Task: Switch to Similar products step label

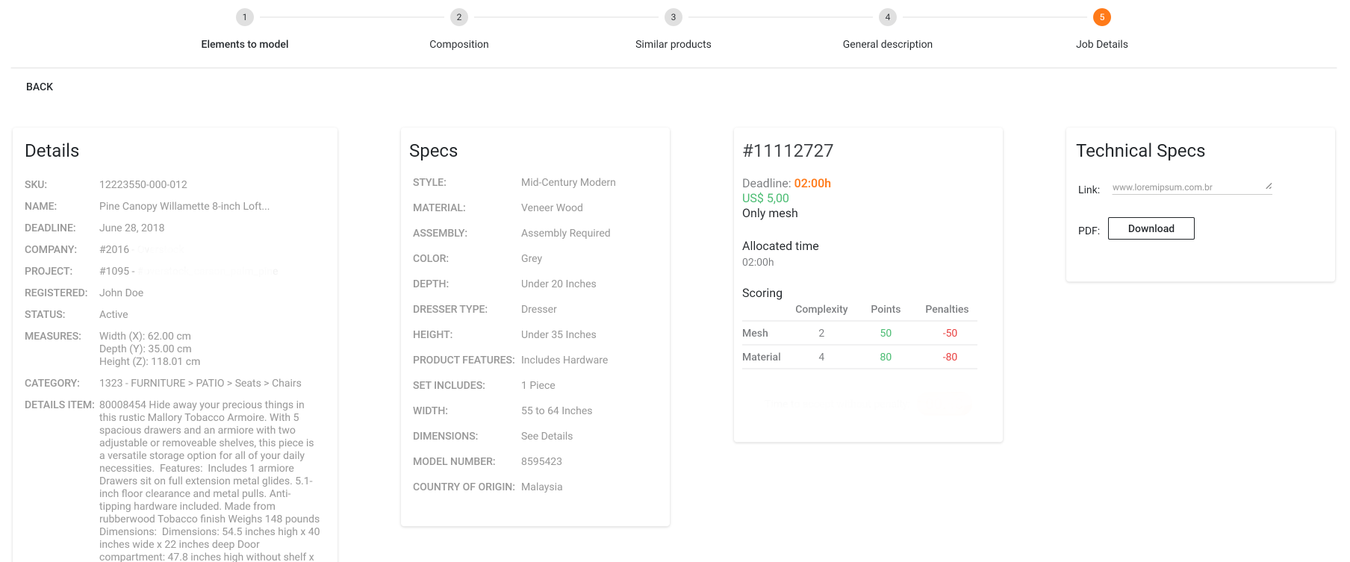Action: point(674,44)
